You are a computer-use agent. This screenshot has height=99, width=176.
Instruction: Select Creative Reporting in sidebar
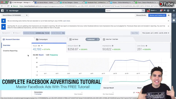pyautogui.click(x=10, y=51)
